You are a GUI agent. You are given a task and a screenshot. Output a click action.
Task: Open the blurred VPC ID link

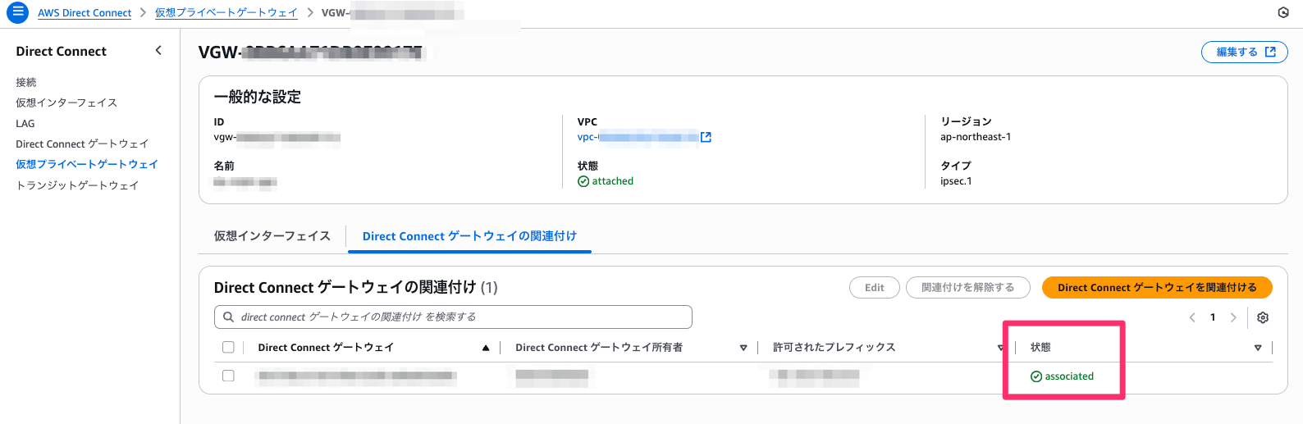point(638,137)
